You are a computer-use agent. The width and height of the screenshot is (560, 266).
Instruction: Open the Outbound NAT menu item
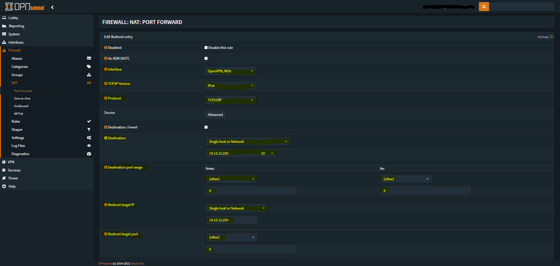pos(21,106)
